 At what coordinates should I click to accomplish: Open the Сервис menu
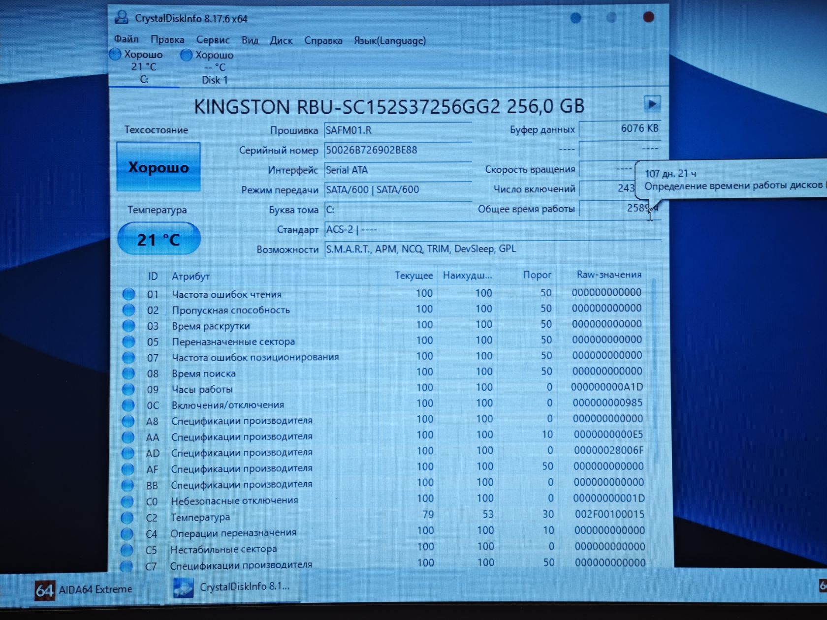(213, 40)
